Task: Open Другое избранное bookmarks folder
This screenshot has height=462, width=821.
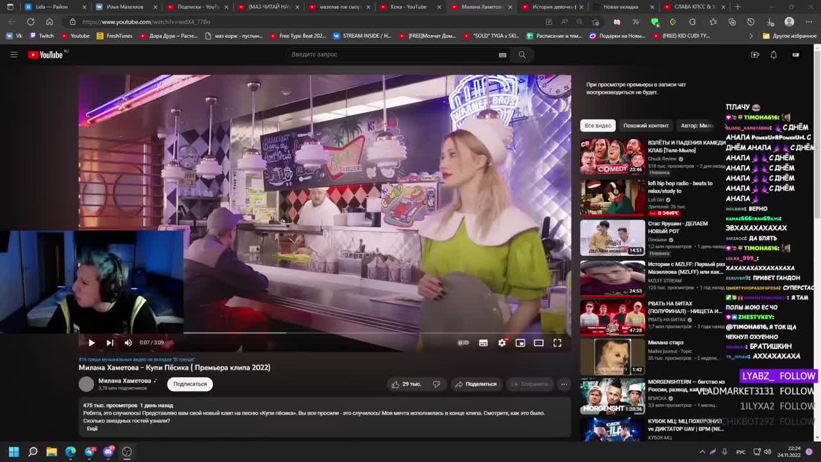Action: click(x=790, y=36)
